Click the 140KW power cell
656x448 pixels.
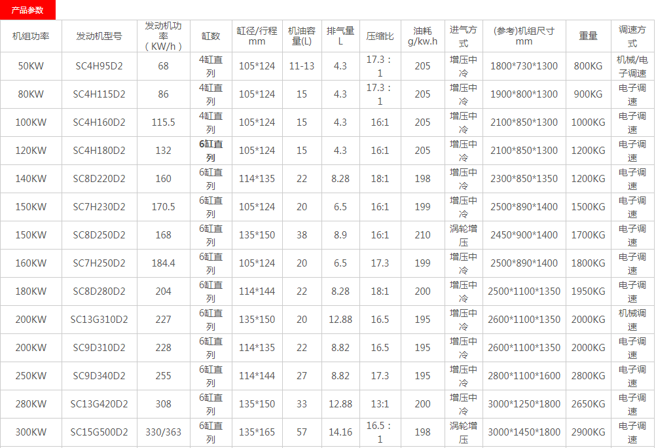31,179
